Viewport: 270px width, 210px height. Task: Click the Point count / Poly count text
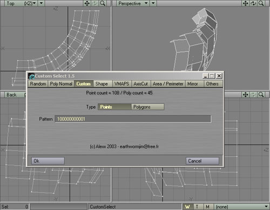tap(119, 93)
